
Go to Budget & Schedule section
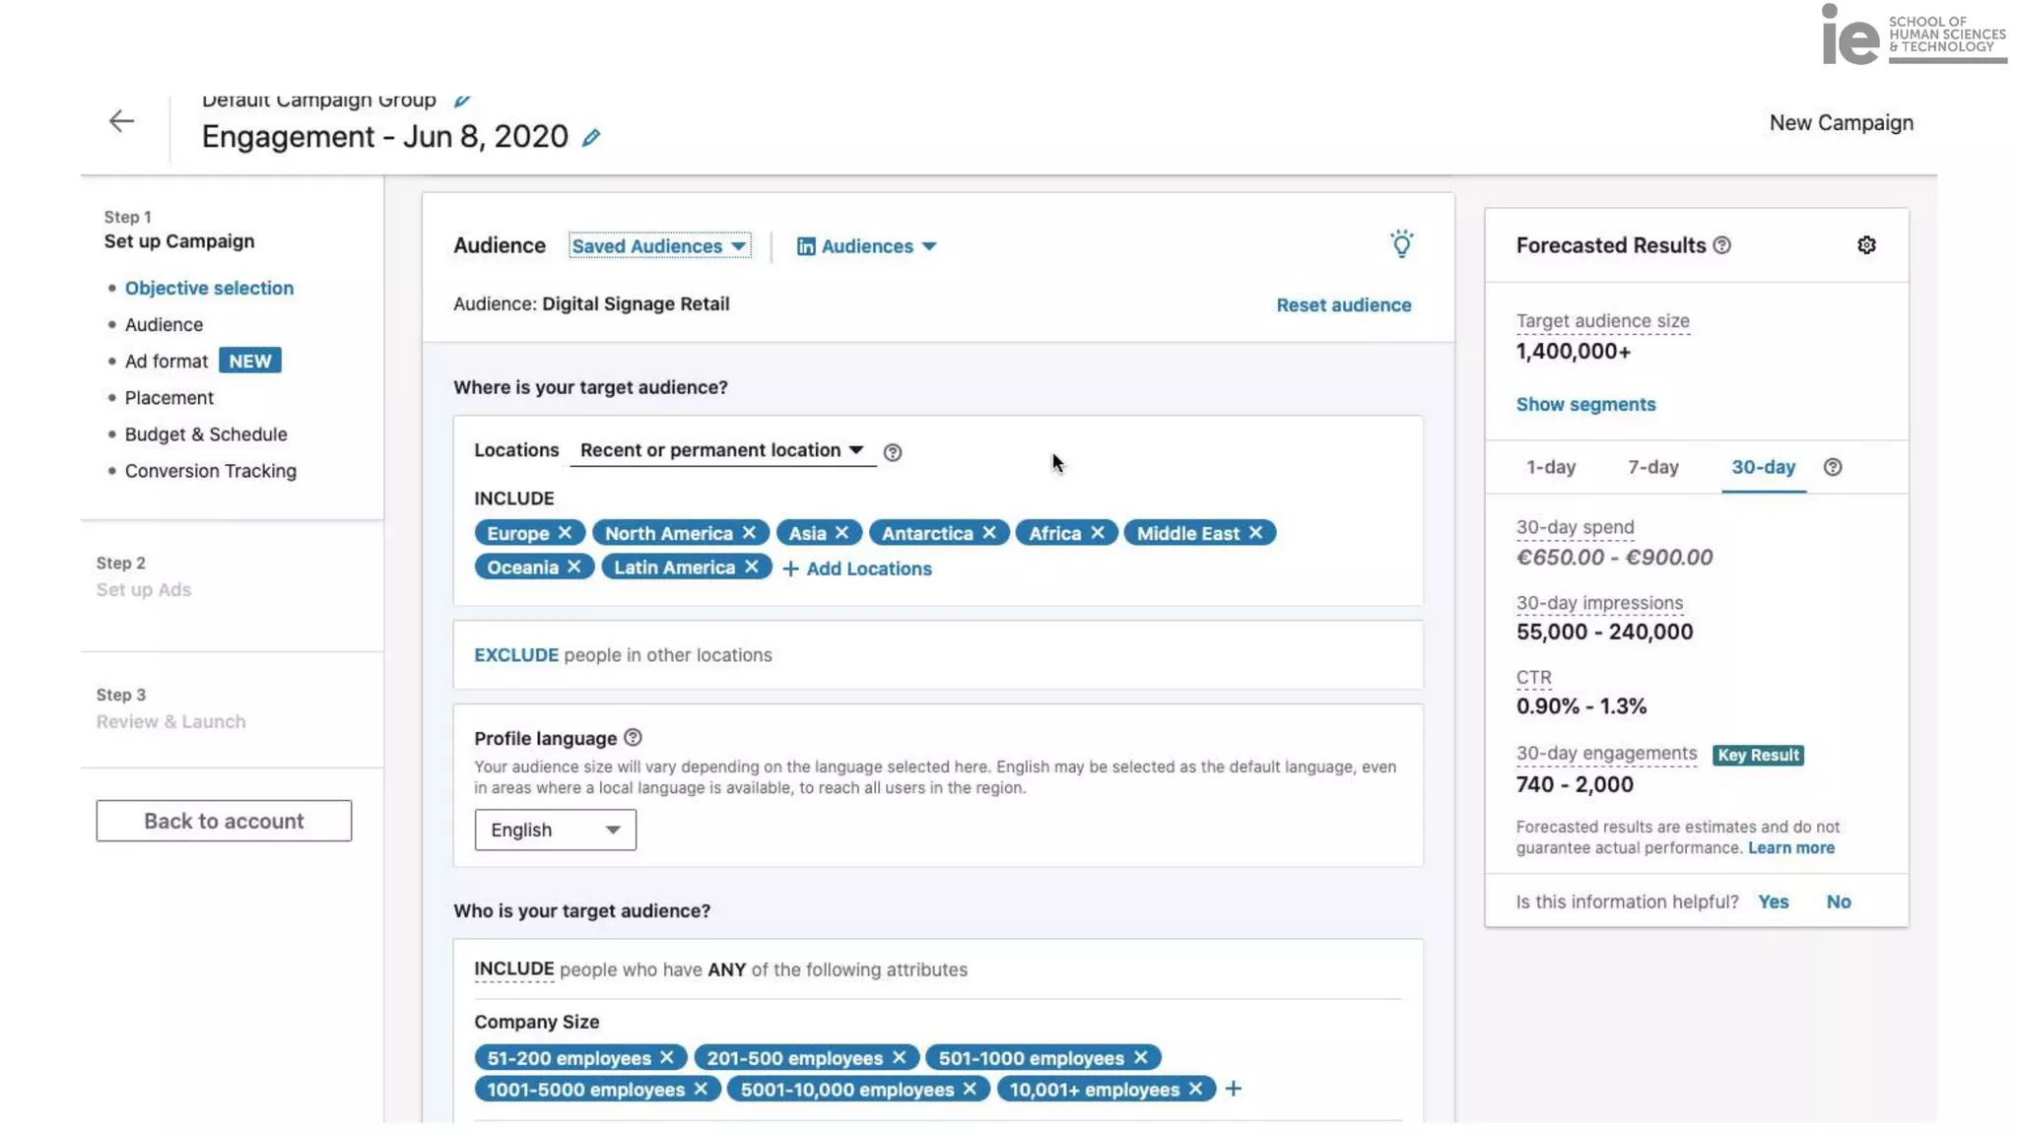point(206,434)
